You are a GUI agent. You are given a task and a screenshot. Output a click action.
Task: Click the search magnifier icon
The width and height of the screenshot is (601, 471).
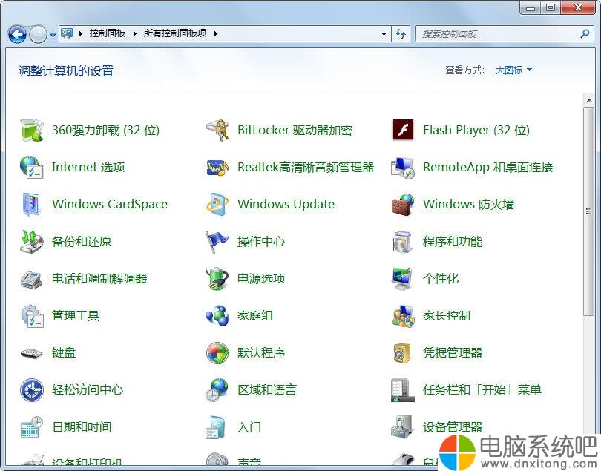(x=585, y=33)
